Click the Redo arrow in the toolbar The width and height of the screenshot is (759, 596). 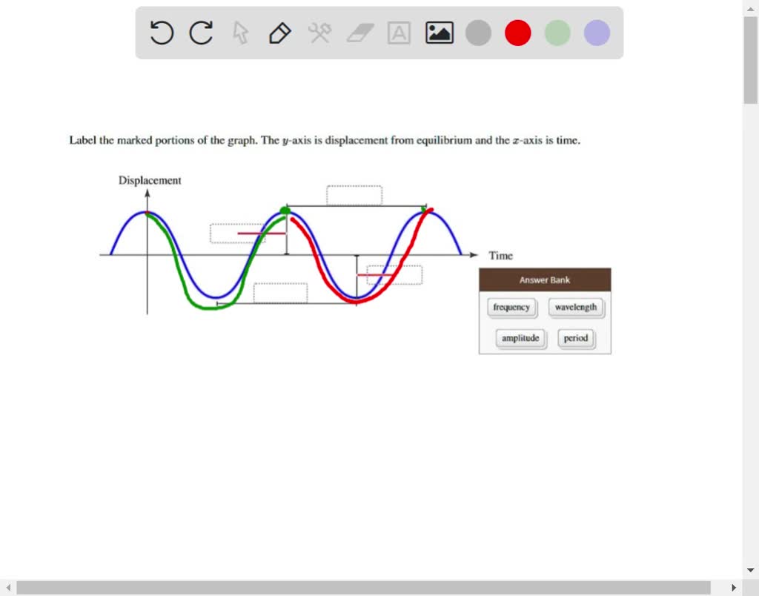tap(200, 33)
